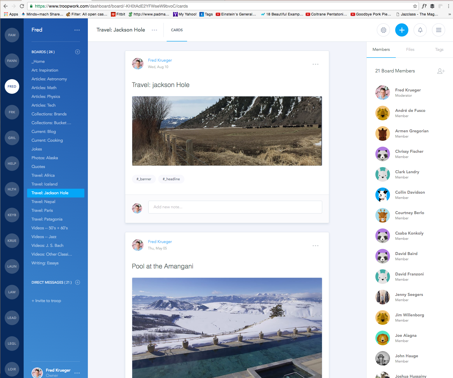453x378 pixels.
Task: Open the board settings gear icon
Action: [x=383, y=30]
